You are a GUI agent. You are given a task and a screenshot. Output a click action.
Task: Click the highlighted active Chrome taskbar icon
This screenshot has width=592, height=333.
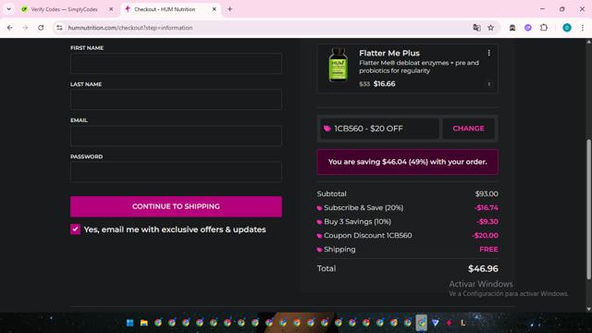coord(422,323)
